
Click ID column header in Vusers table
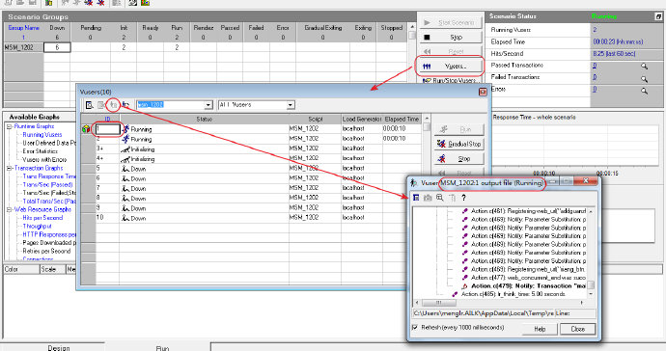tap(107, 119)
